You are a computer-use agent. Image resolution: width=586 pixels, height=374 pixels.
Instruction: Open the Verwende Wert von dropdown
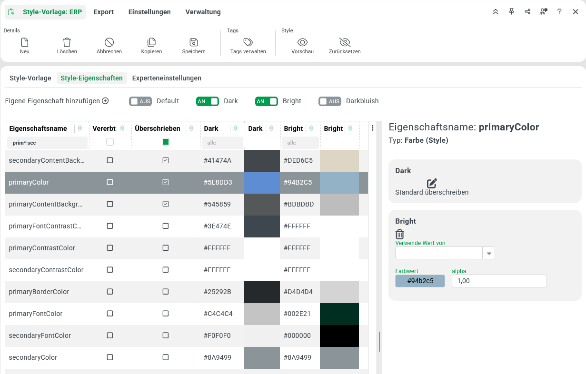point(489,253)
